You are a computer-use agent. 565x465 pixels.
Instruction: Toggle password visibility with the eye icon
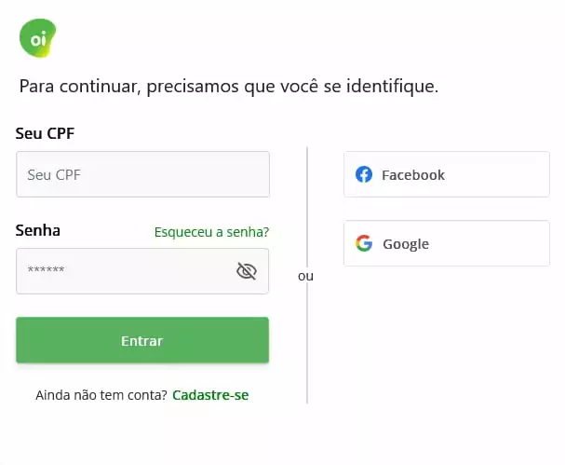247,271
